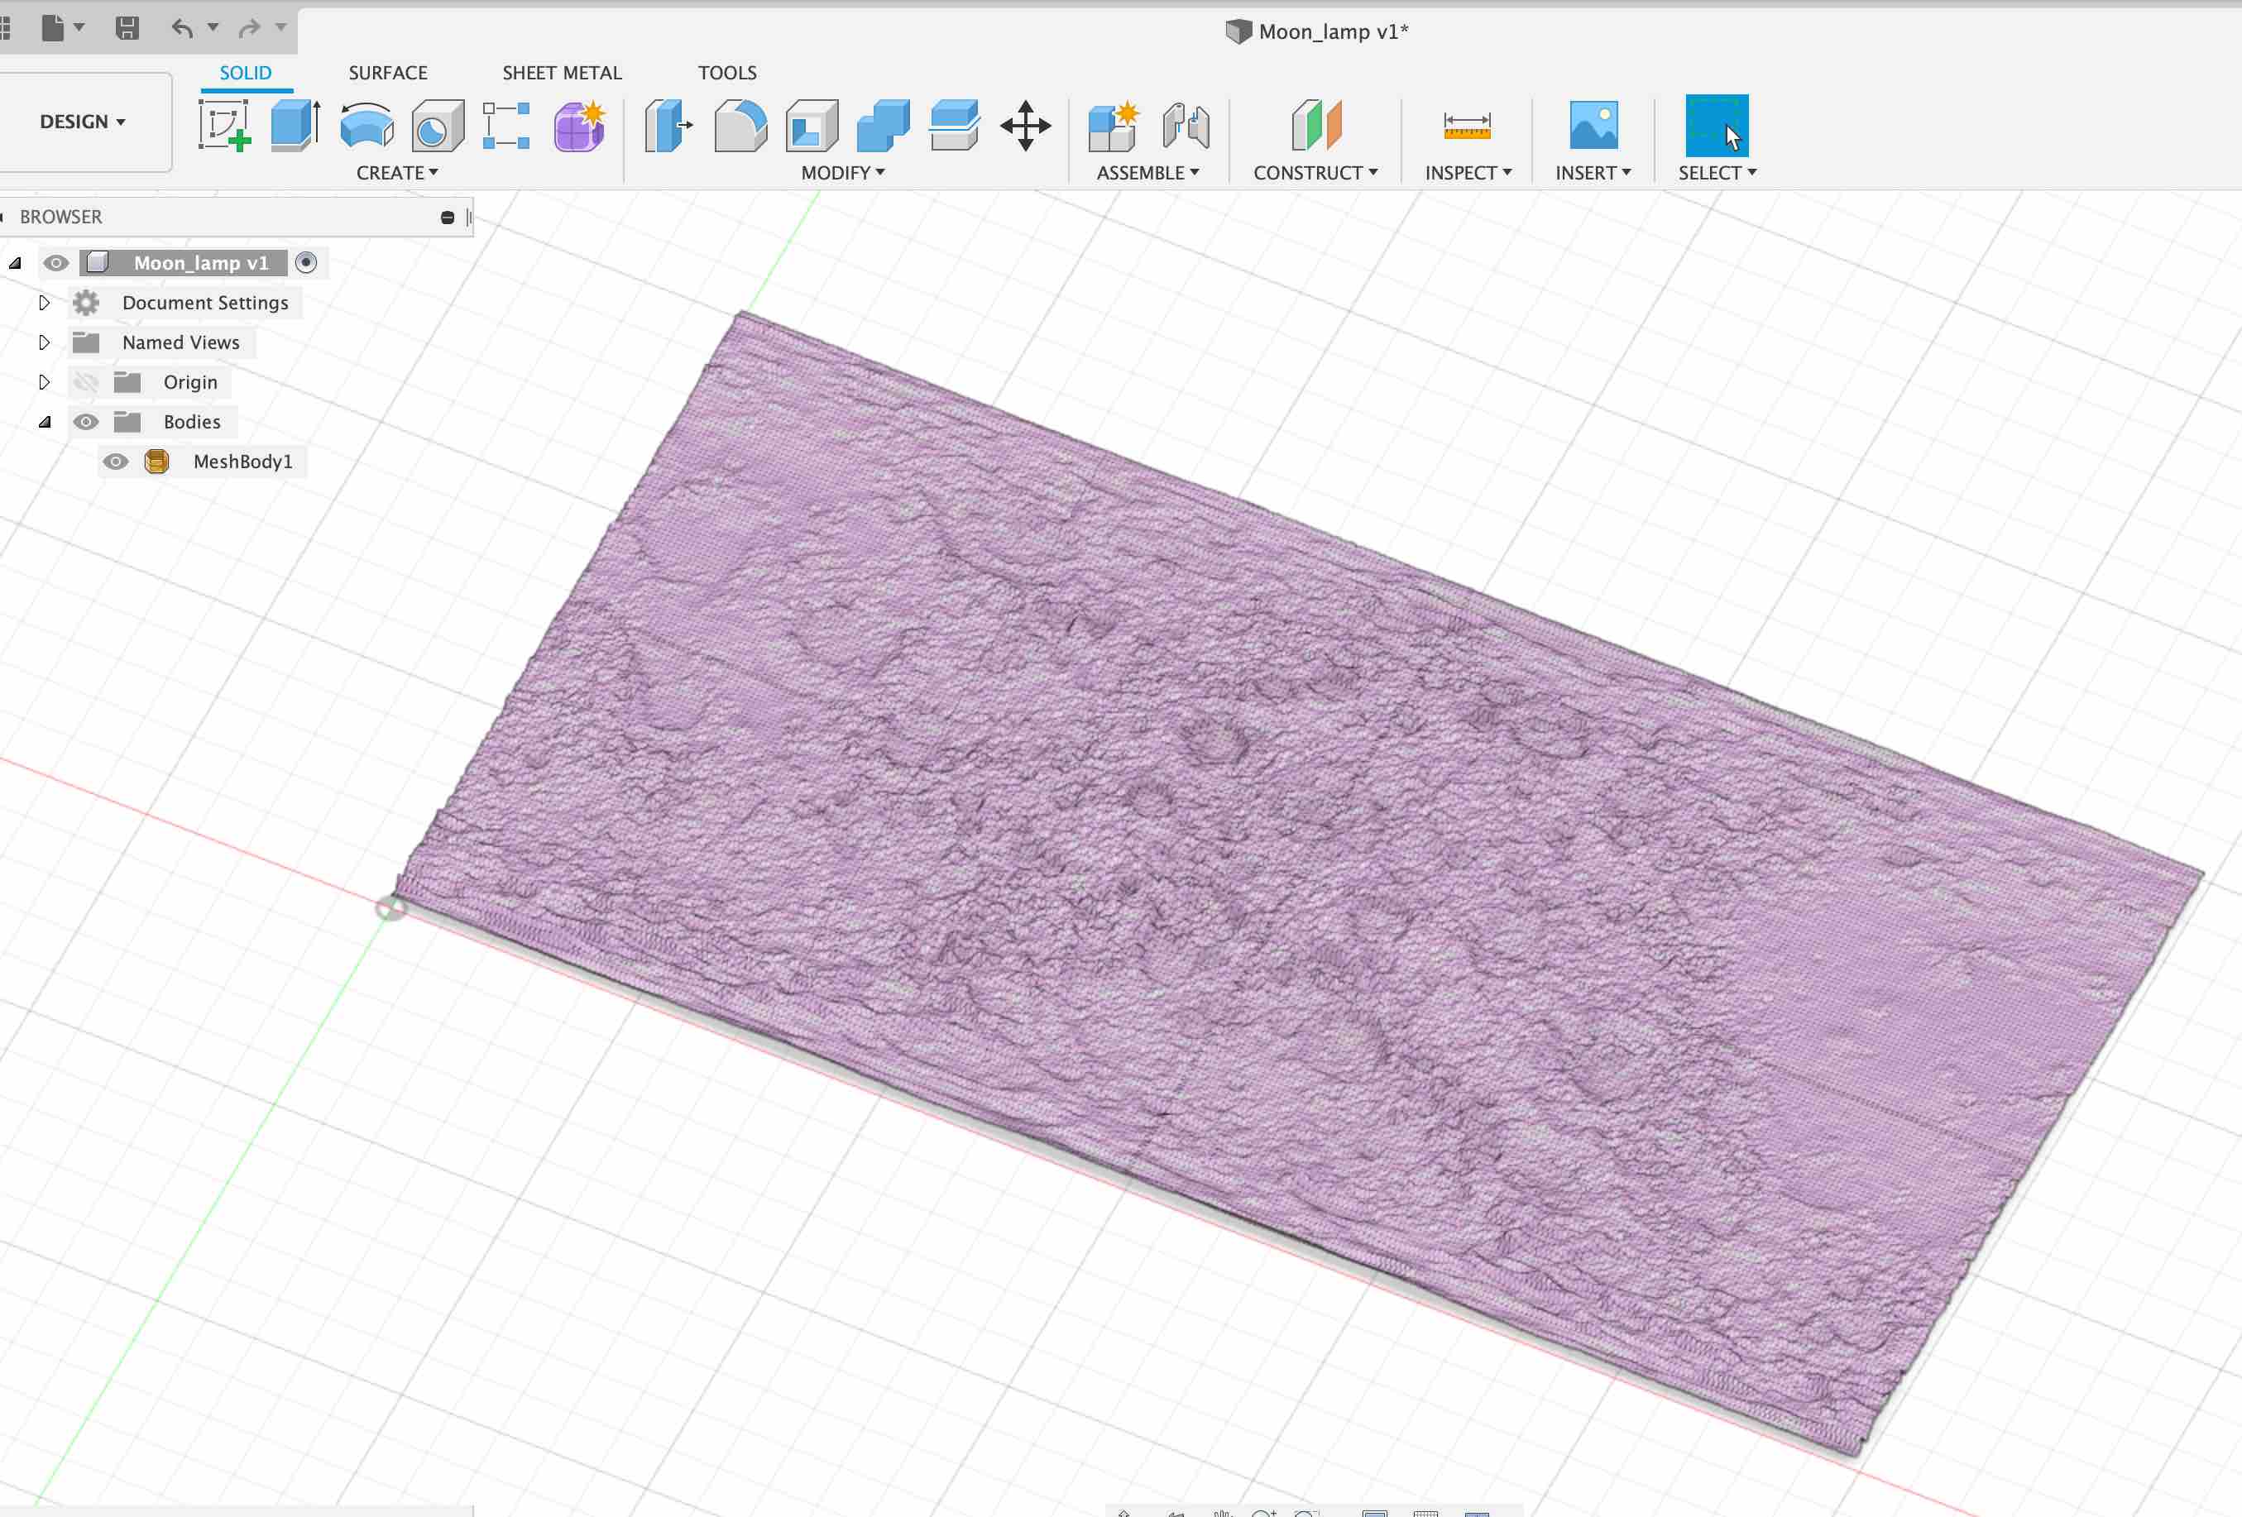2242x1517 pixels.
Task: Select the Hole tool
Action: pyautogui.click(x=437, y=126)
